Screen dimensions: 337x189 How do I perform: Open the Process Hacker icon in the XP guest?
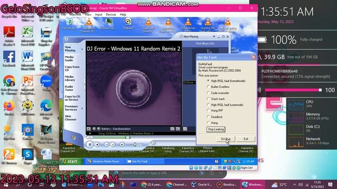(x=108, y=24)
